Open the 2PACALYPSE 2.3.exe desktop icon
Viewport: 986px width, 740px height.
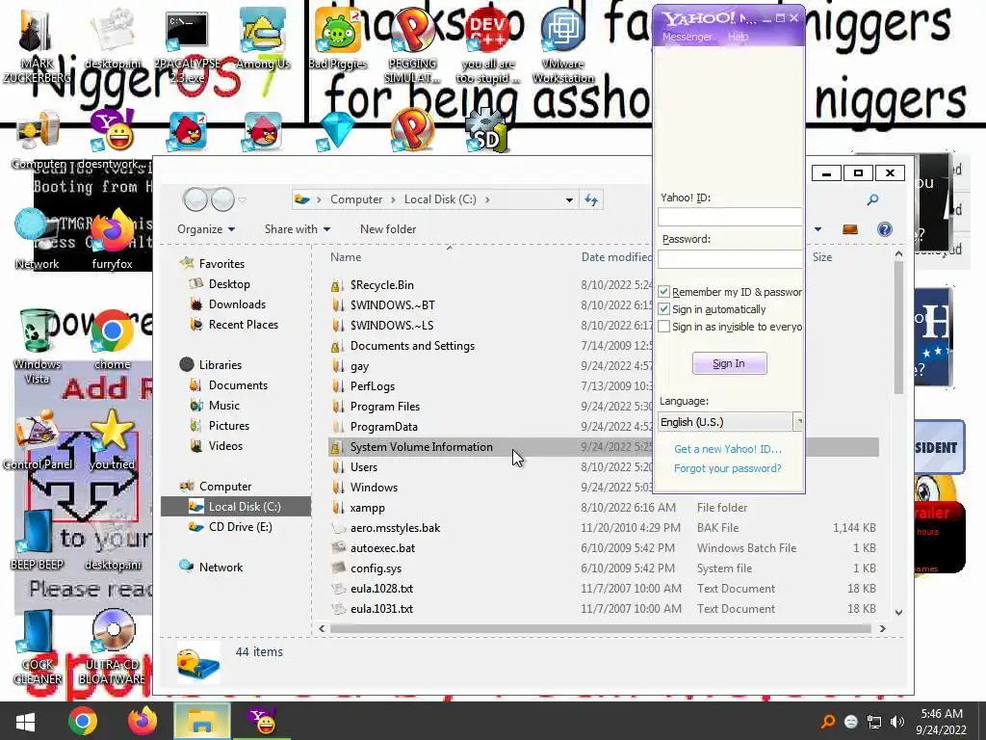coord(188,44)
